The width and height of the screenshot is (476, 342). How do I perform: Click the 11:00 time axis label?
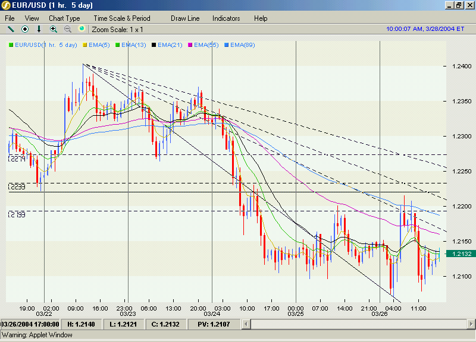click(x=418, y=309)
